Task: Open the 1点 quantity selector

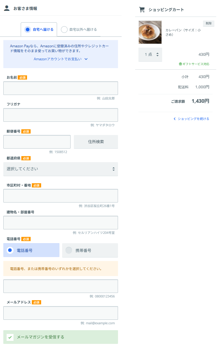Action: coord(150,55)
